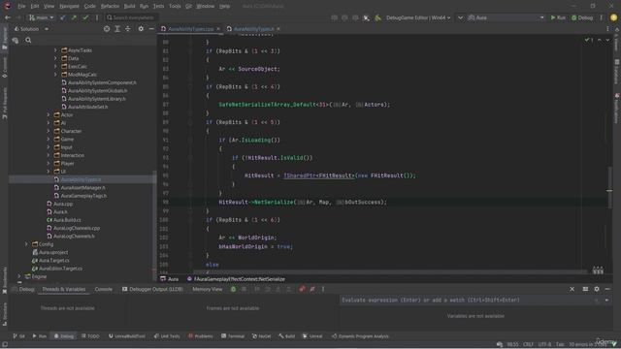The image size is (621, 349).
Task: Expand the AsyncTasks folder
Action: pyautogui.click(x=55, y=50)
